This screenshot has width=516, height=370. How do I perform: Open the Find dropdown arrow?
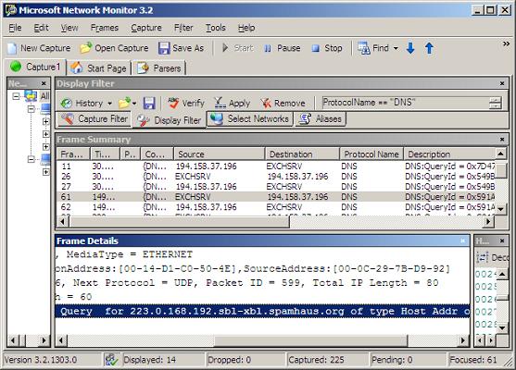pyautogui.click(x=396, y=48)
